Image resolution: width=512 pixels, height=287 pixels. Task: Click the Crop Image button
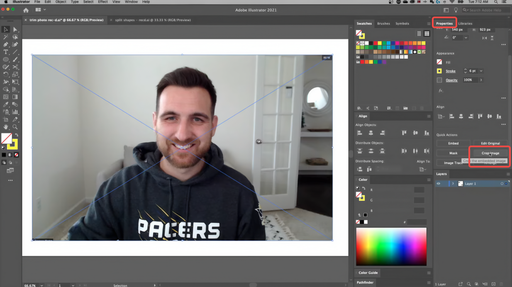tap(490, 153)
